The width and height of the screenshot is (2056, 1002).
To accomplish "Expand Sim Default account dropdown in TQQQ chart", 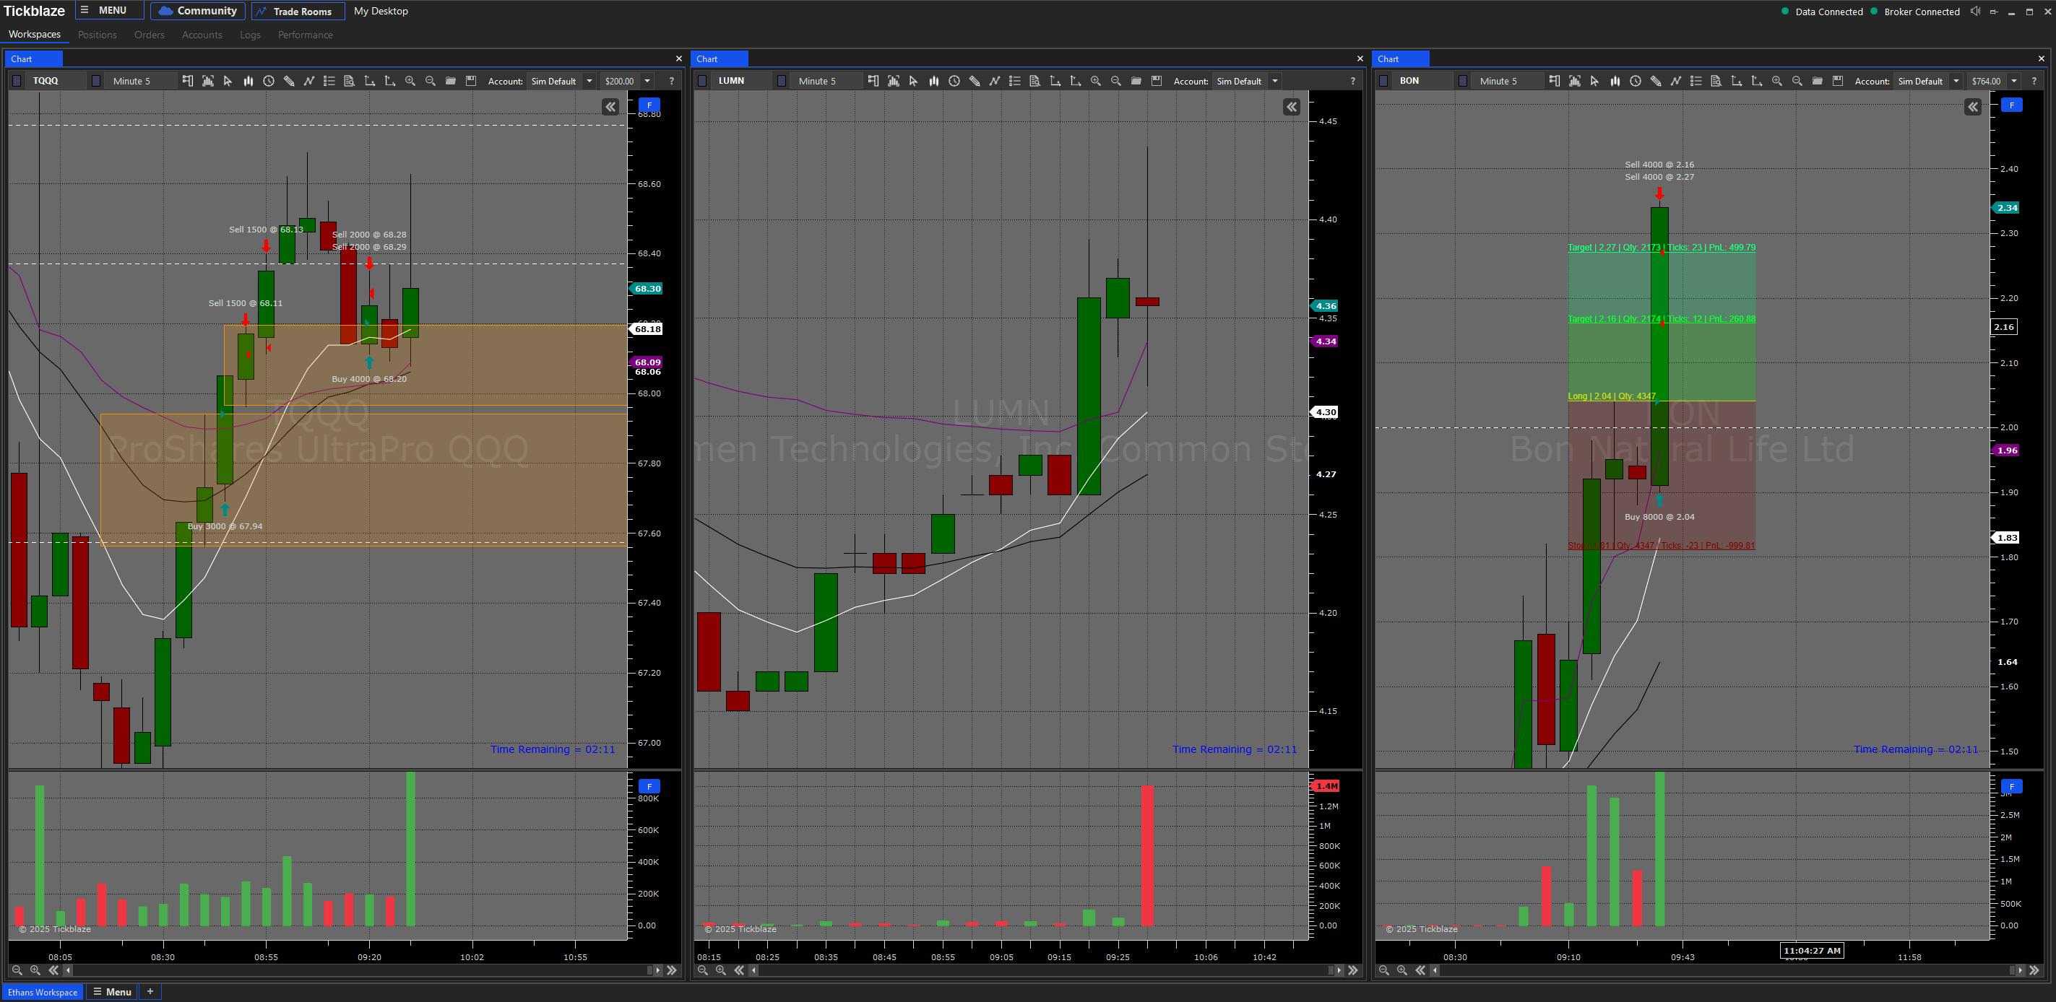I will 589,81.
